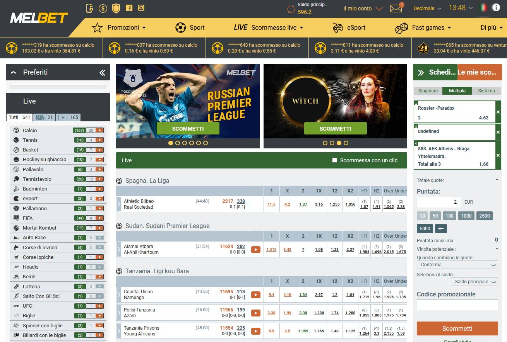Click Scommetti on Witch banner
507x342 pixels.
point(336,129)
